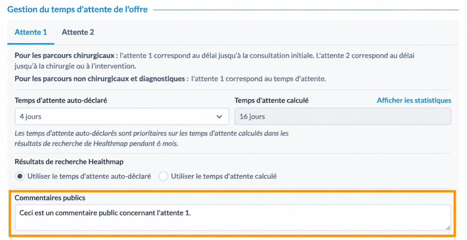Click the disabled 16 jours calculated field
Image resolution: width=467 pixels, height=240 pixels.
tap(343, 116)
